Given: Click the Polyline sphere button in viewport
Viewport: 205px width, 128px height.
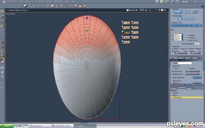Looking at the screenshot, I should (126, 42).
